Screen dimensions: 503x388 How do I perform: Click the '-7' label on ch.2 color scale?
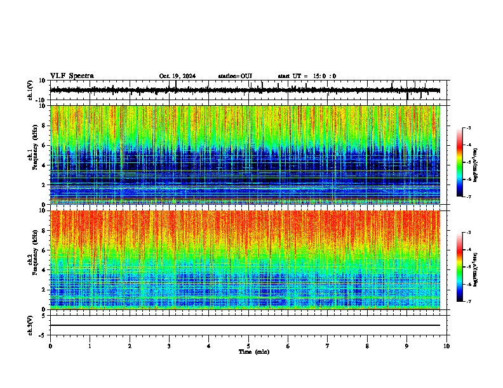pos(468,301)
